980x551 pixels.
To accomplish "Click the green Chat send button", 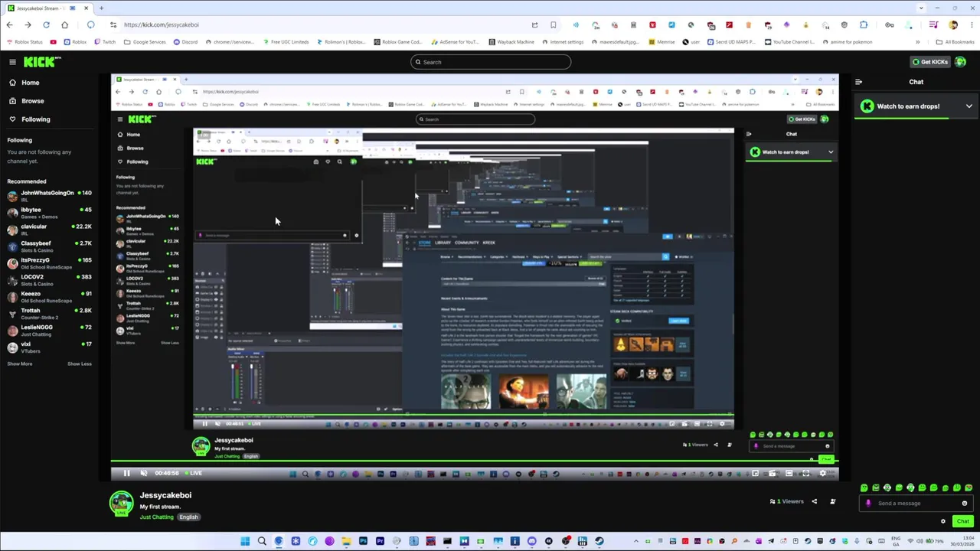I will [x=962, y=522].
